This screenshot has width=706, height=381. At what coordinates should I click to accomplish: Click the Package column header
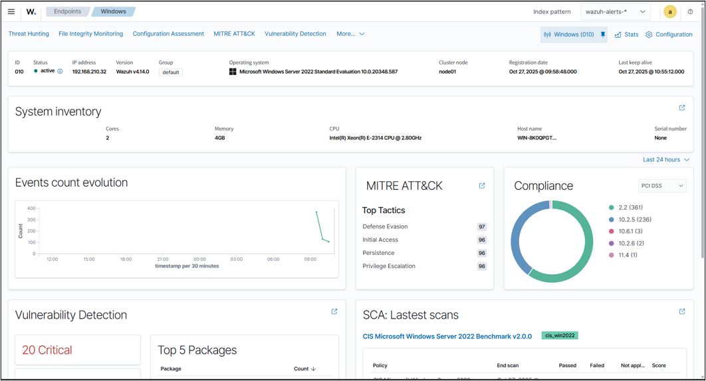pyautogui.click(x=171, y=369)
